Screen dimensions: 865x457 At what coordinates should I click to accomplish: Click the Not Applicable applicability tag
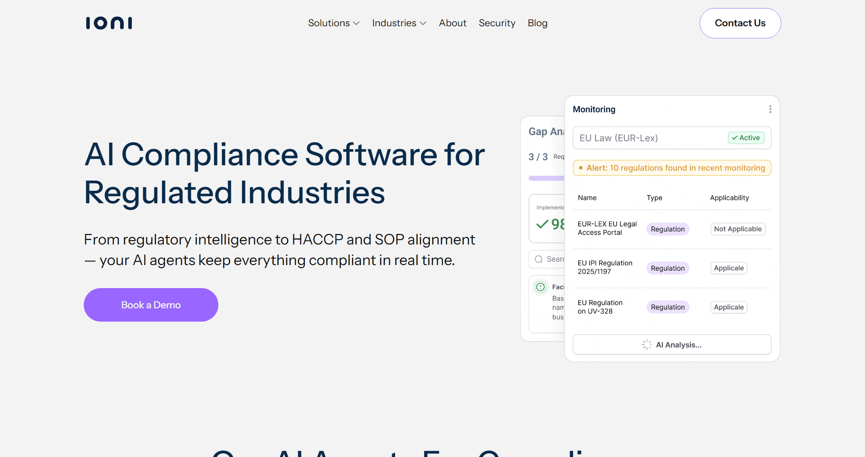(738, 229)
